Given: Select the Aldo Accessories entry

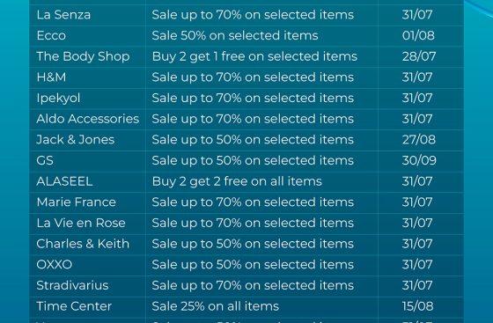Looking at the screenshot, I should pyautogui.click(x=88, y=119).
